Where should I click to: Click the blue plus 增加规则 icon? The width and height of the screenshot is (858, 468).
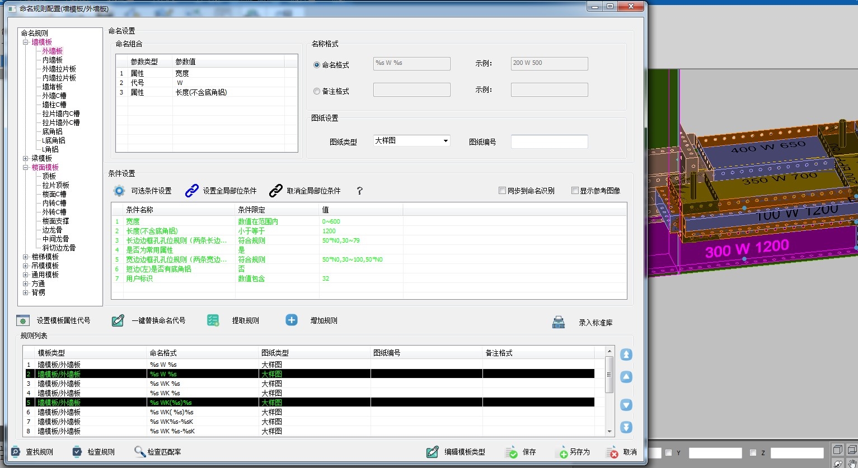(292, 320)
